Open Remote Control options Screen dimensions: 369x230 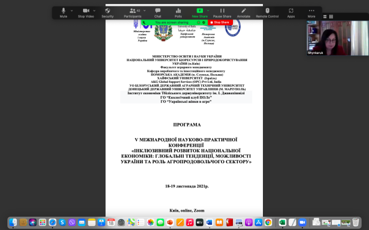(x=267, y=13)
